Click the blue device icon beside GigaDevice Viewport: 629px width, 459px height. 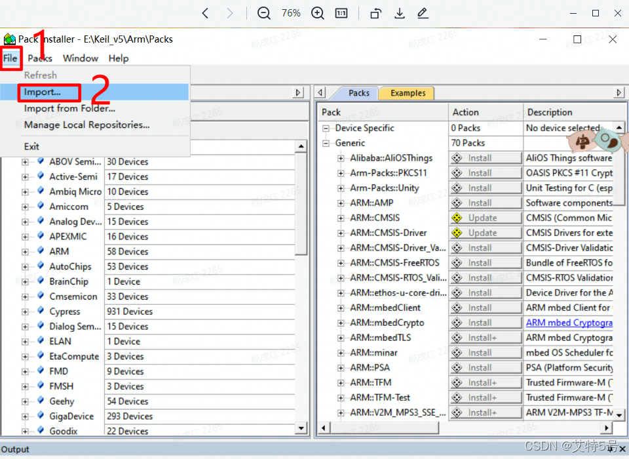41,416
